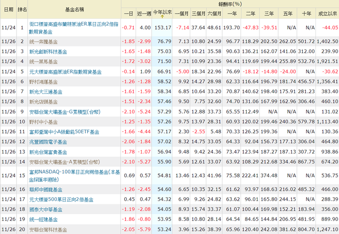Open 安聯台灣大壩基金-G累積型(台幣) link
Image resolution: width=339 pixels, height=234 pixels.
point(65,112)
